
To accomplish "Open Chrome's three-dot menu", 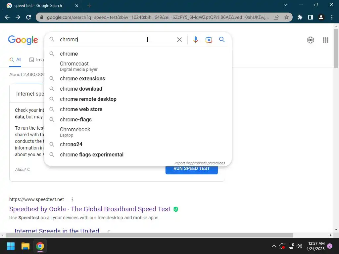I will [332, 17].
